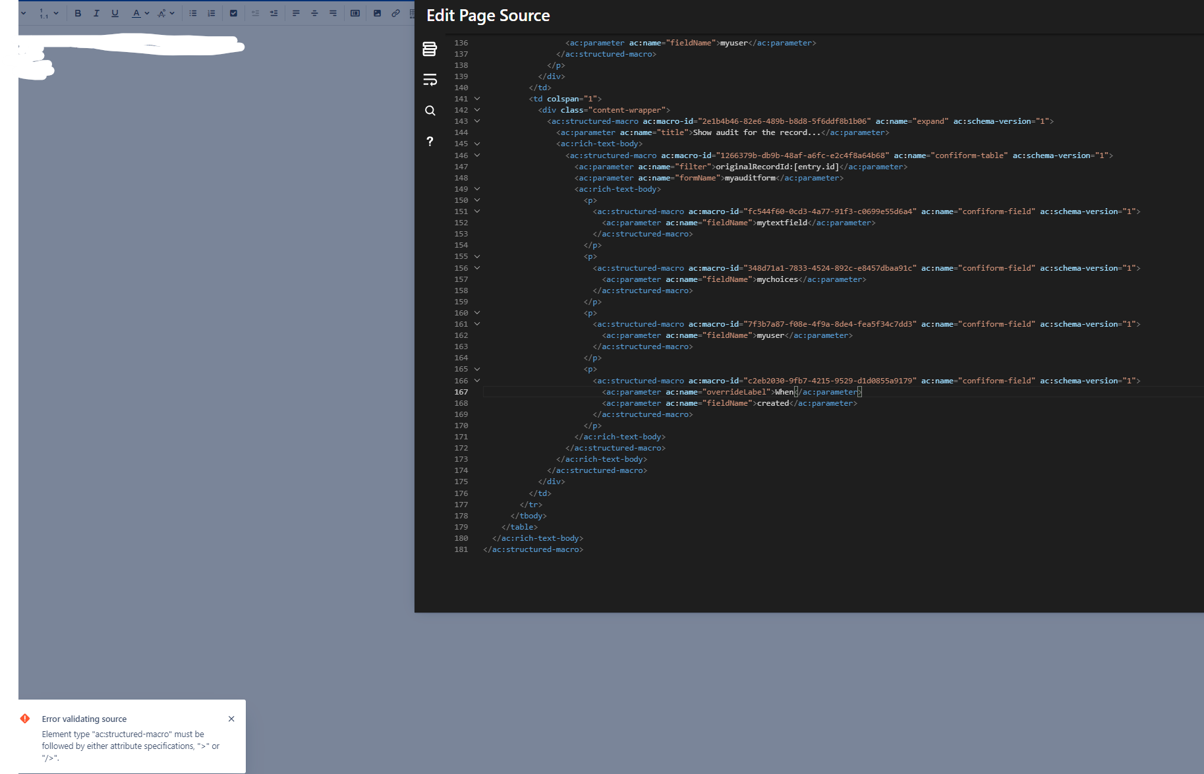Viewport: 1204px width, 774px height.
Task: Click the format source icon in the editor sidebar
Action: [x=430, y=49]
